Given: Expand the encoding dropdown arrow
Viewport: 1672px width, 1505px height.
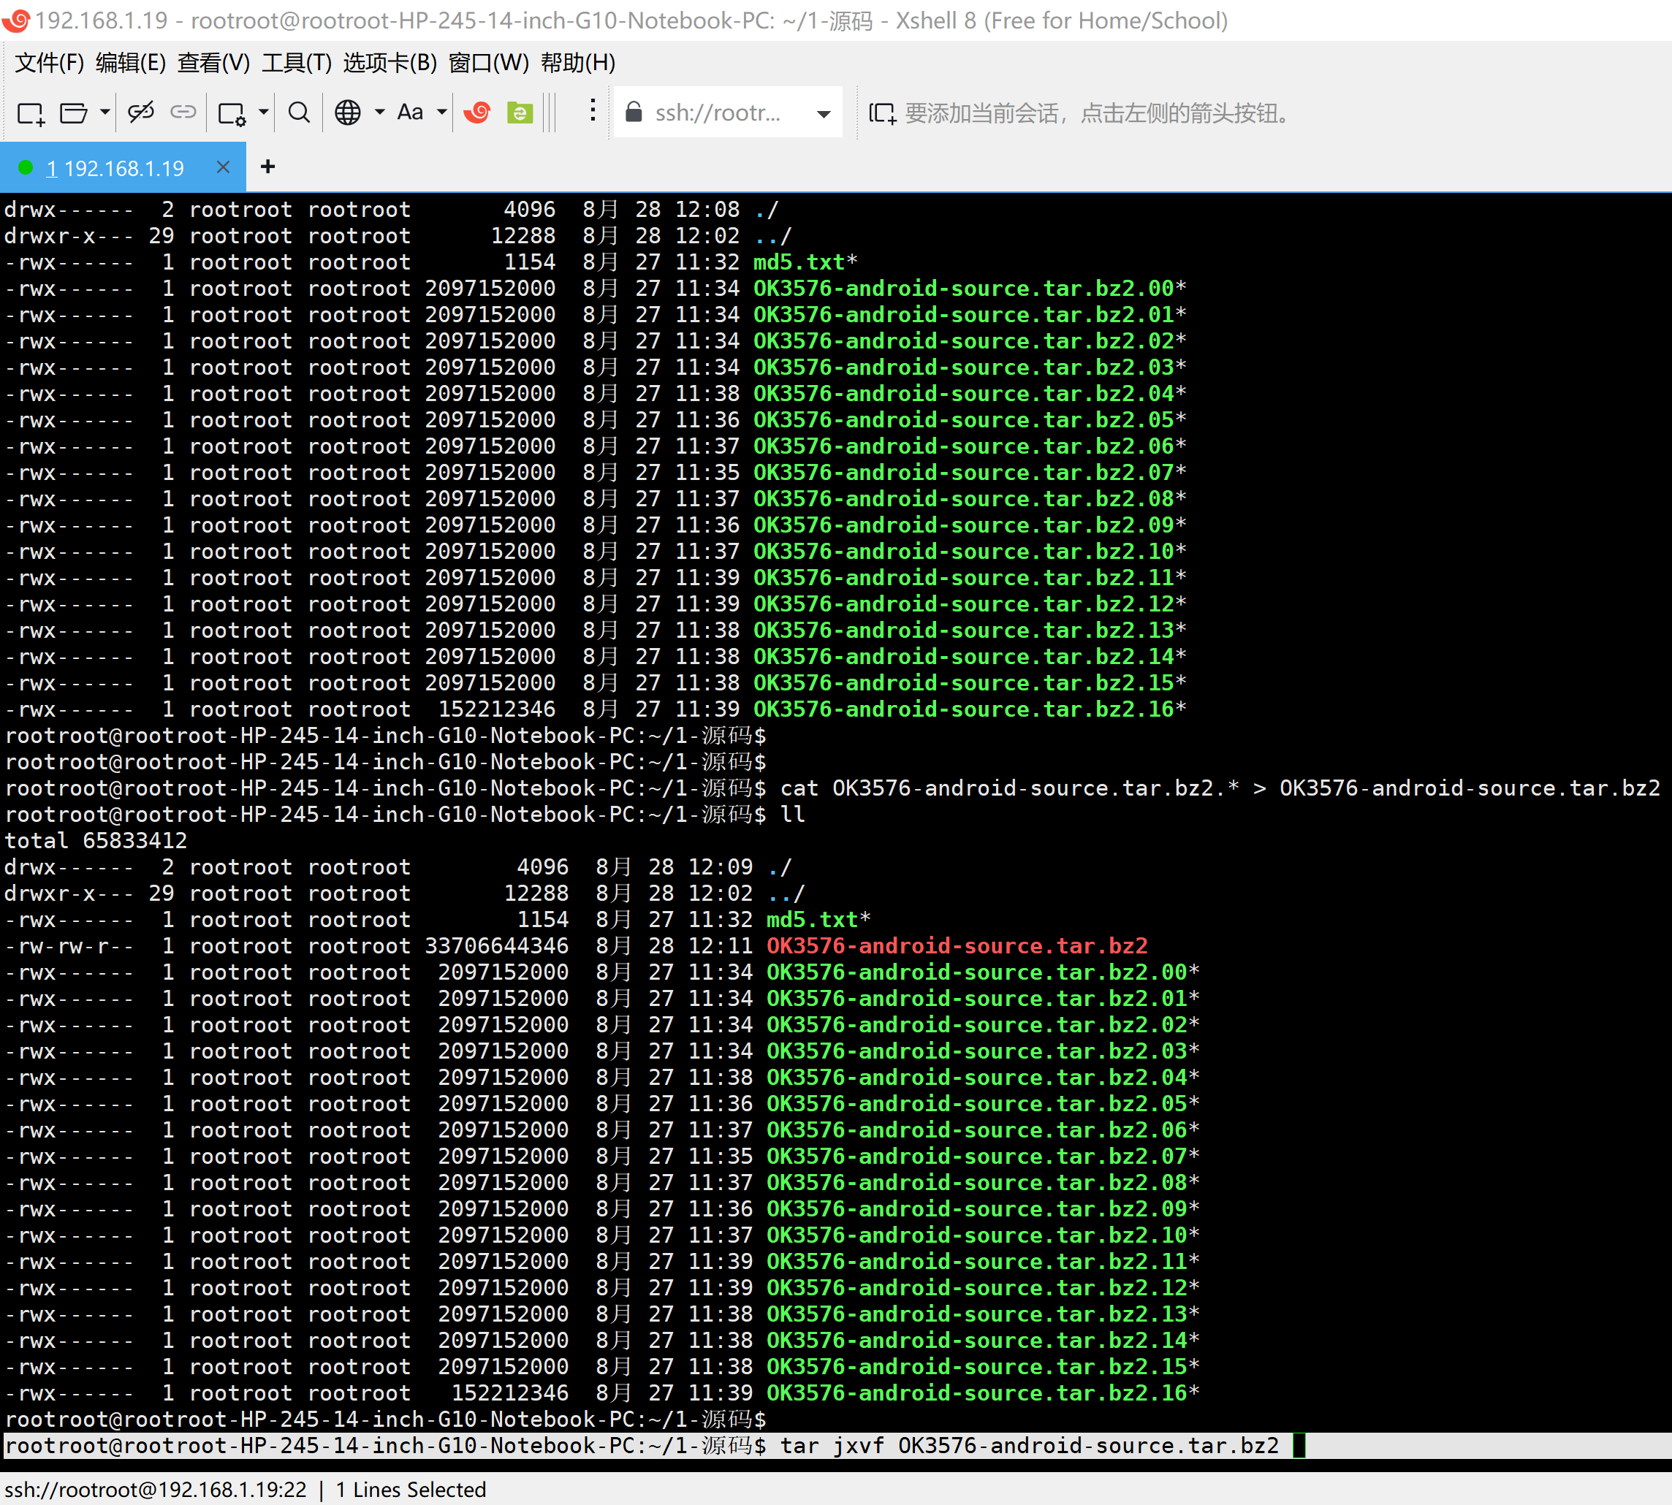Looking at the screenshot, I should [380, 112].
